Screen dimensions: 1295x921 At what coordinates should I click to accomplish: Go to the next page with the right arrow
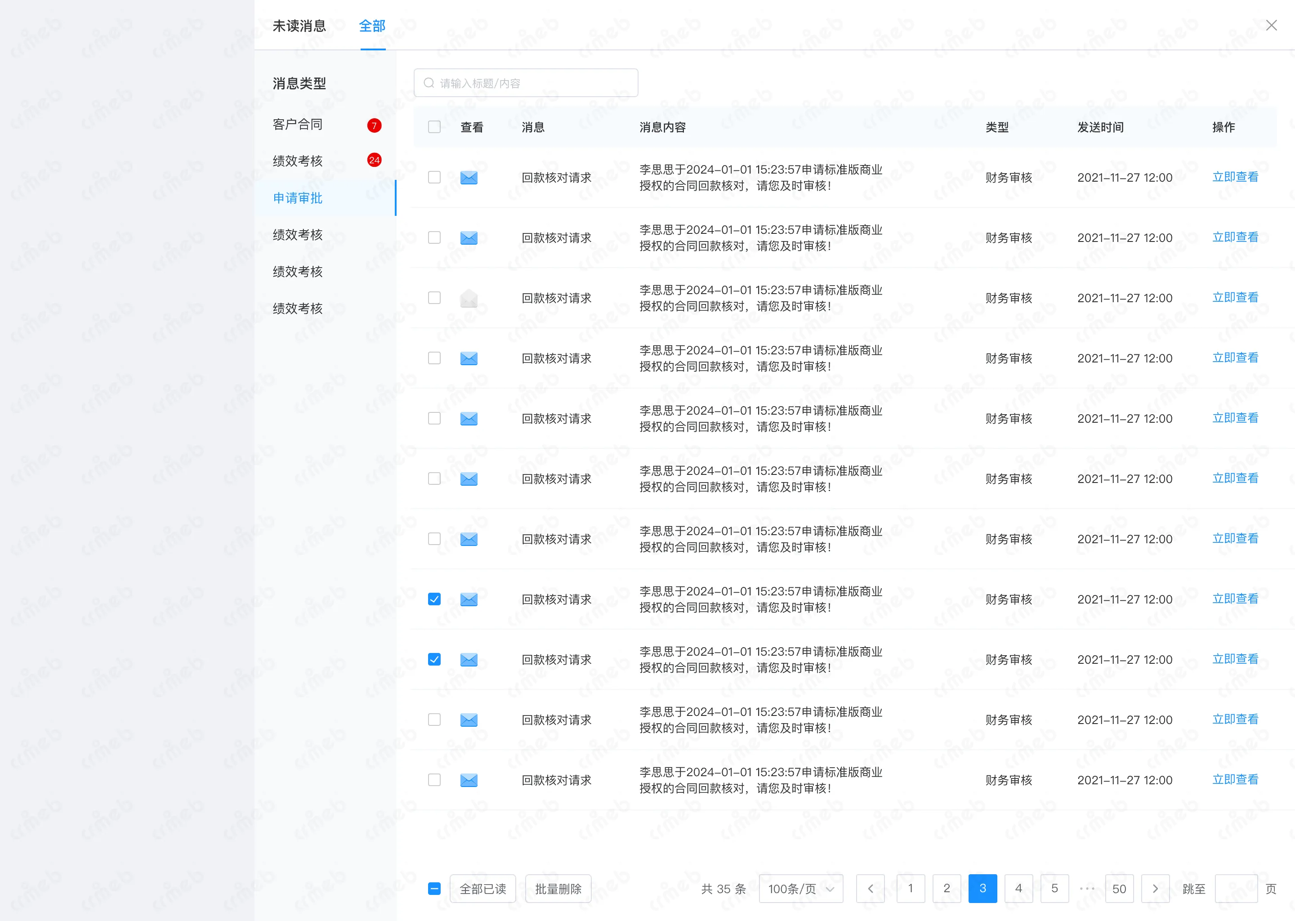[1155, 888]
